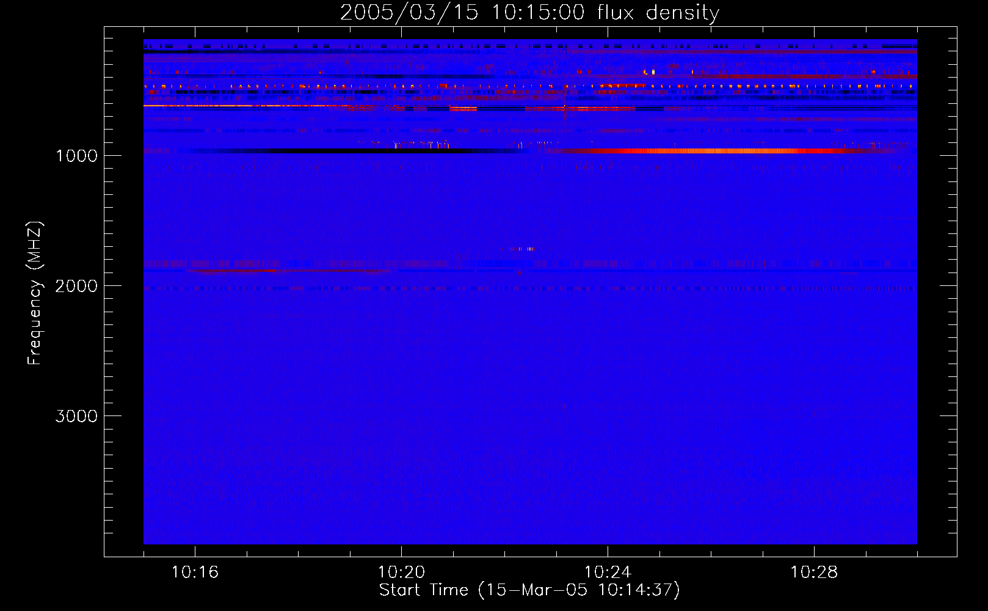Click the 'Start Time (15-Mar-05 10:14:37)' label

tap(529, 590)
